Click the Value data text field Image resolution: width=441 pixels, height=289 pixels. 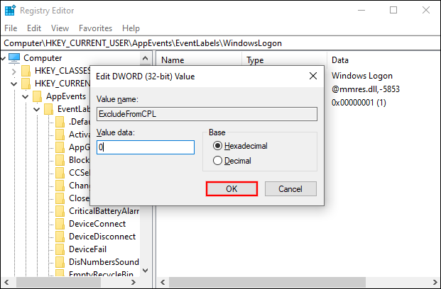pyautogui.click(x=146, y=147)
